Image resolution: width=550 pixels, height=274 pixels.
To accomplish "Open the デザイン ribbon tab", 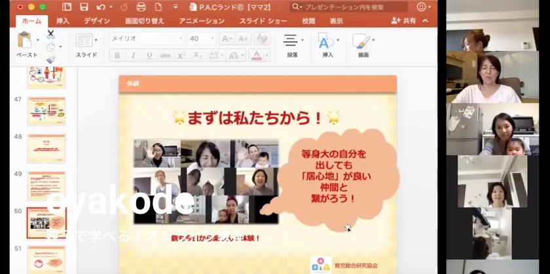I will coord(97,21).
